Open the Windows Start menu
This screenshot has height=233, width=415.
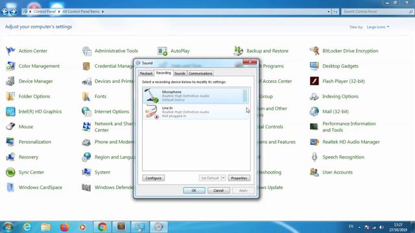[x=8, y=227]
